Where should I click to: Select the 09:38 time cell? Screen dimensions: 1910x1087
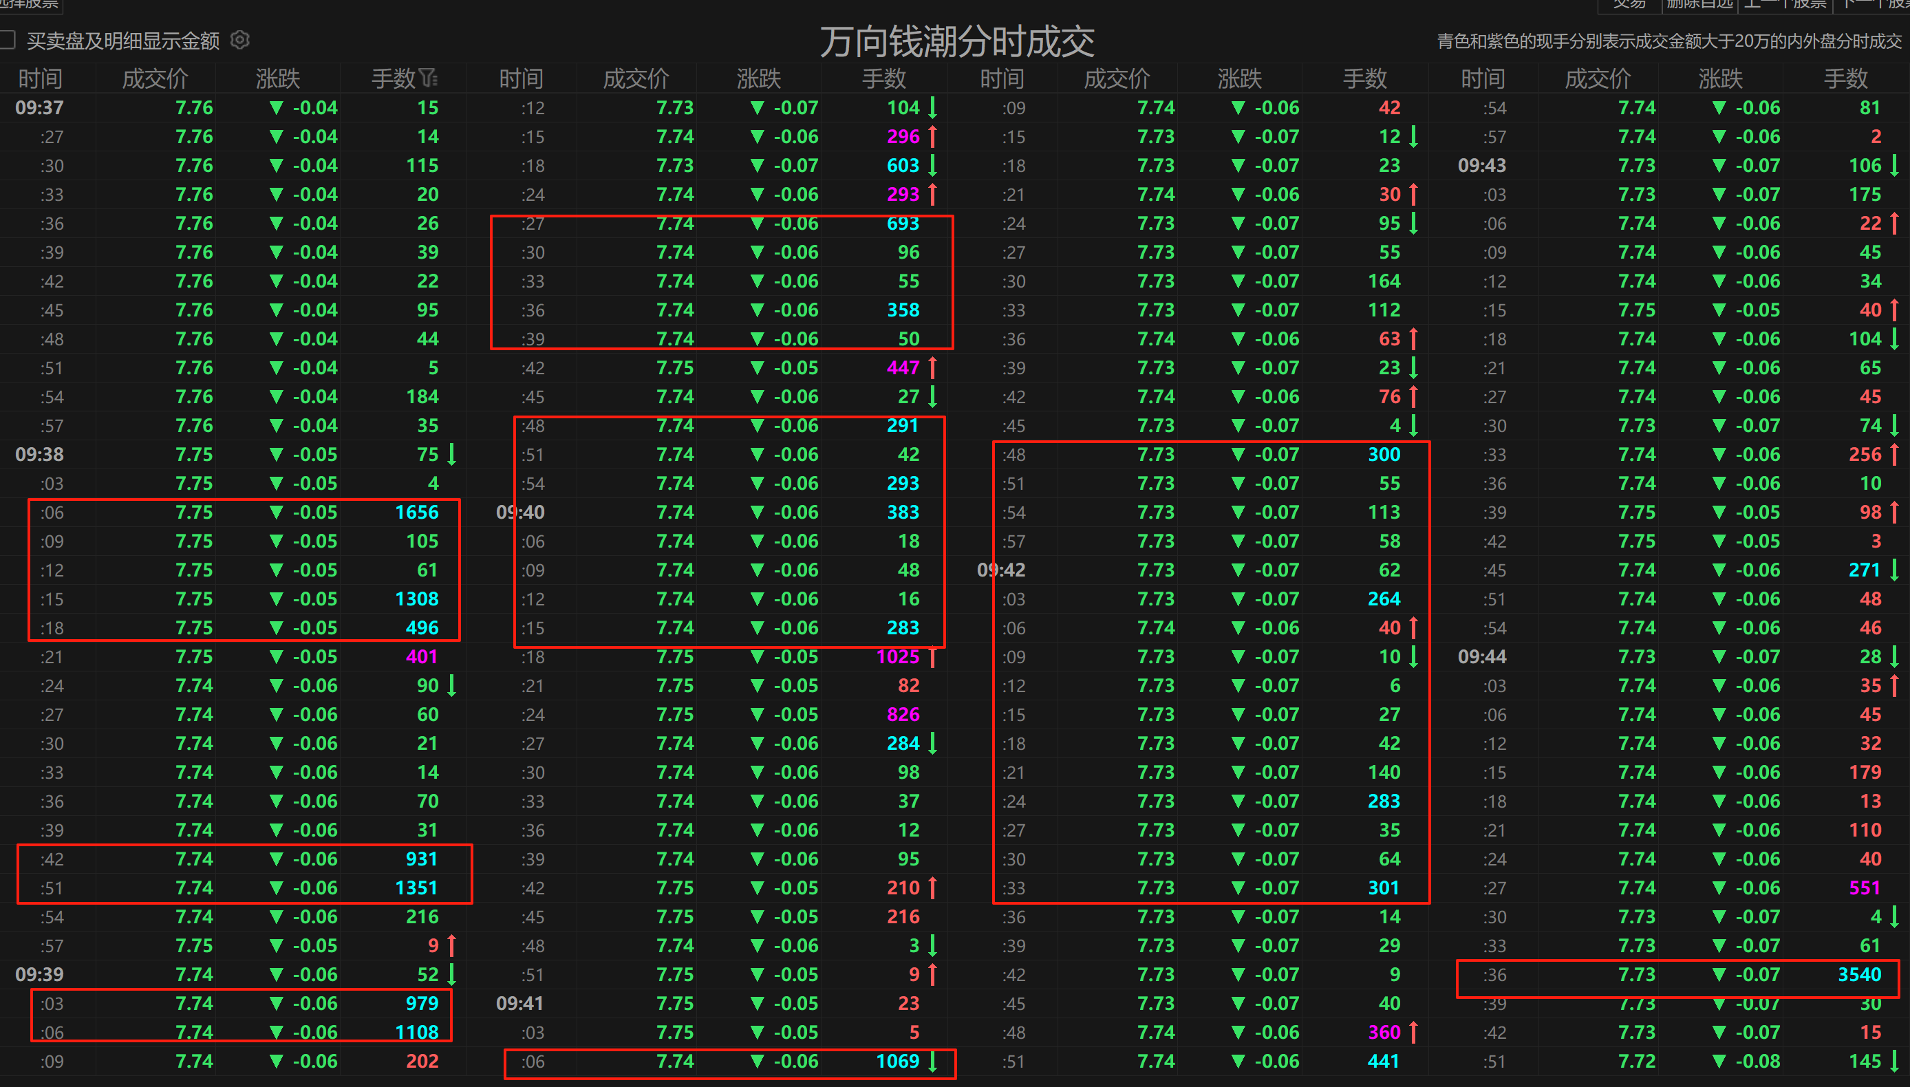39,454
